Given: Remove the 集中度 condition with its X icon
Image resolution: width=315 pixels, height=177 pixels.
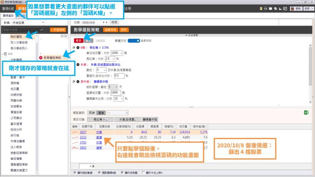Looking at the screenshot, I should pyautogui.click(x=78, y=82).
